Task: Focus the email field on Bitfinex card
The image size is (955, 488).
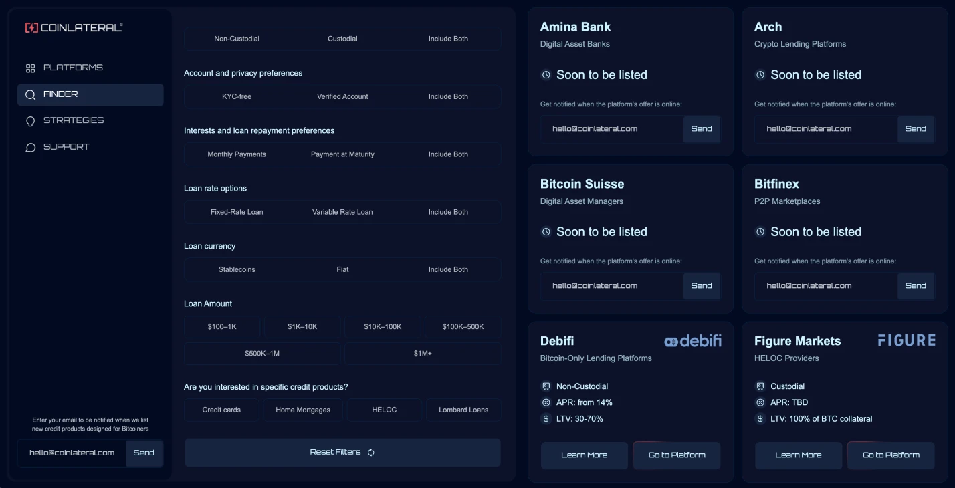Action: (826, 286)
